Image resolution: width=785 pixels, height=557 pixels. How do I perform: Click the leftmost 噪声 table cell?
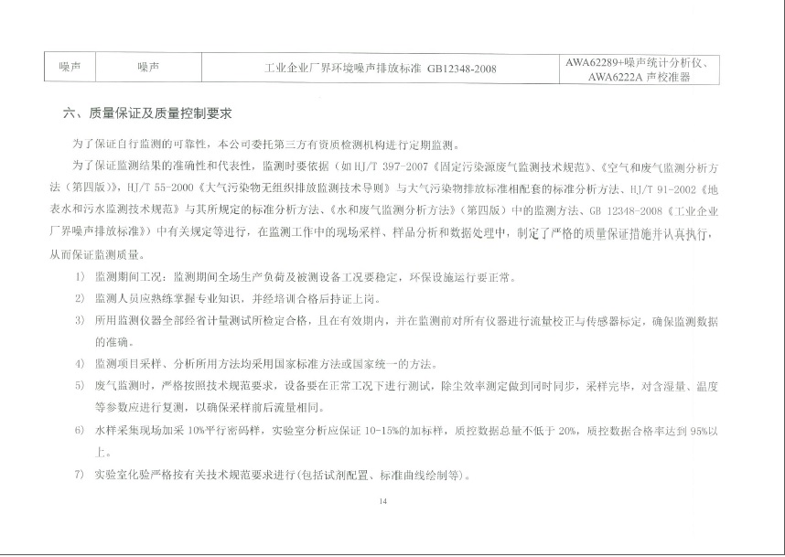70,67
